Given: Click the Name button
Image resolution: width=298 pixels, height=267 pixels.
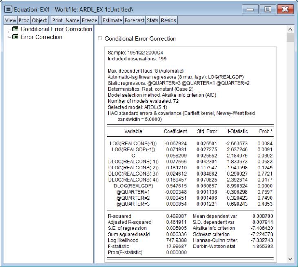Looking at the screenshot, I should (71, 20).
